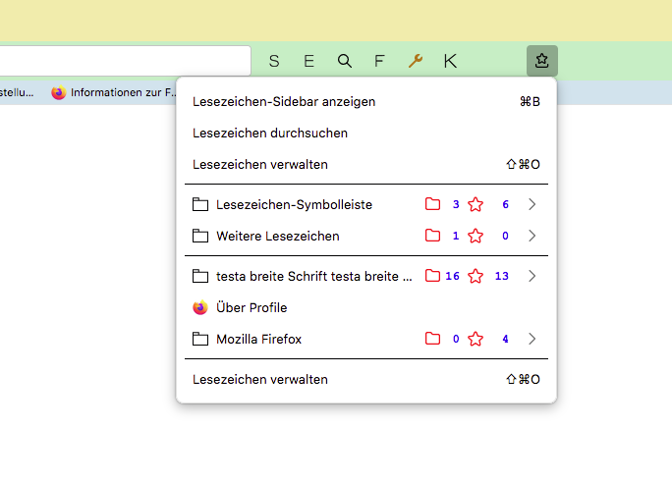Select Lesezeichen-Sidebar anzeigen
This screenshot has height=482, width=672.
point(284,101)
